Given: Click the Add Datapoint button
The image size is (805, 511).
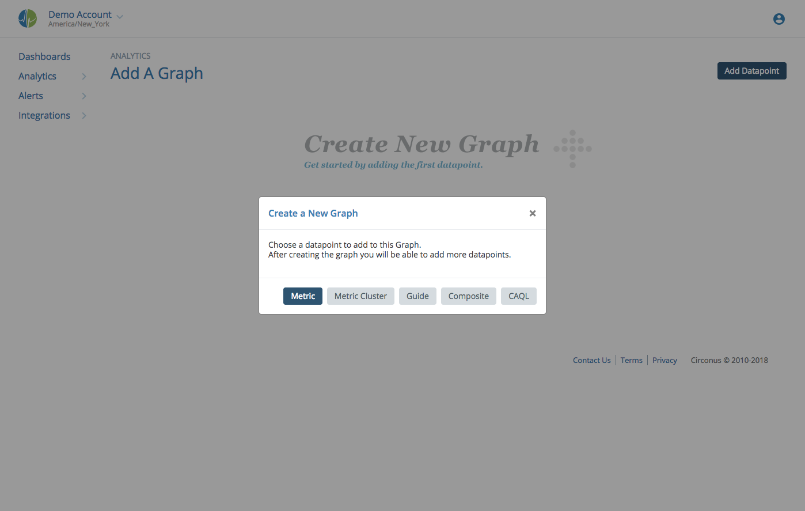Looking at the screenshot, I should [x=751, y=70].
